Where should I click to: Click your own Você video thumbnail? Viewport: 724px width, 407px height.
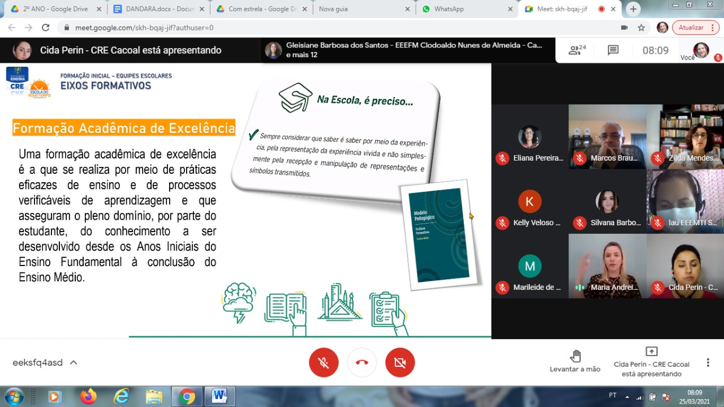click(x=701, y=50)
